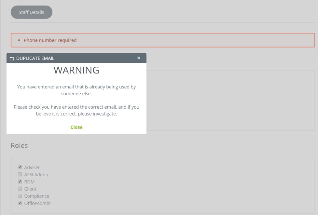Screen dimensions: 318x215
Task: Click the green Close link in the warning
Action: pyautogui.click(x=76, y=127)
